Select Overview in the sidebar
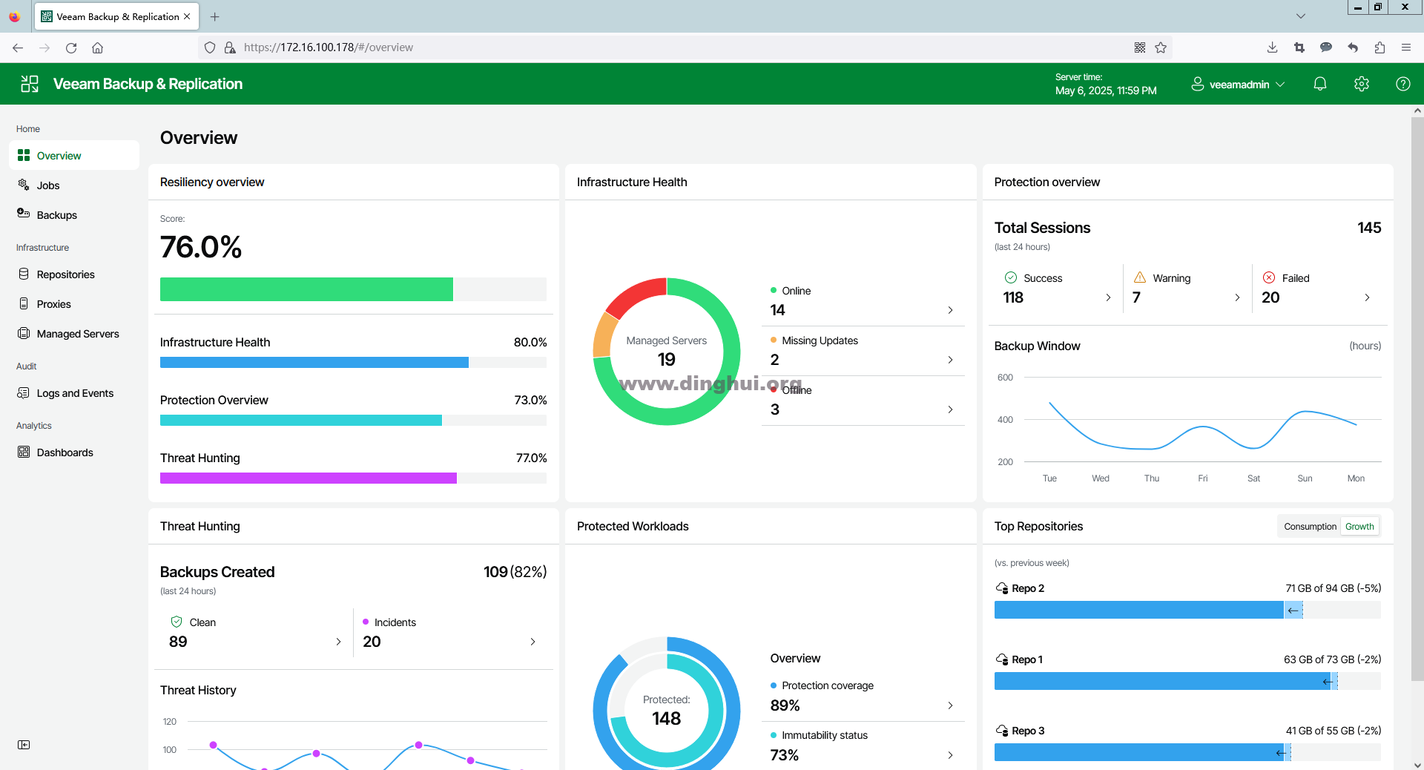This screenshot has height=770, width=1424. coord(74,155)
